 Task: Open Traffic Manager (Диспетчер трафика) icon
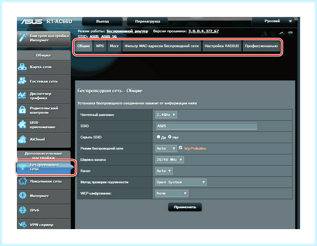(x=22, y=96)
